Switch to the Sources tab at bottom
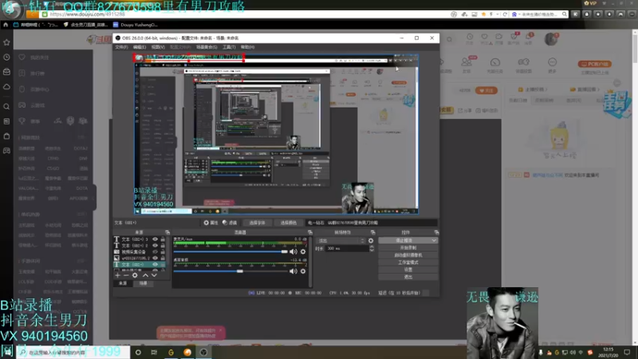This screenshot has height=359, width=638. pyautogui.click(x=123, y=283)
